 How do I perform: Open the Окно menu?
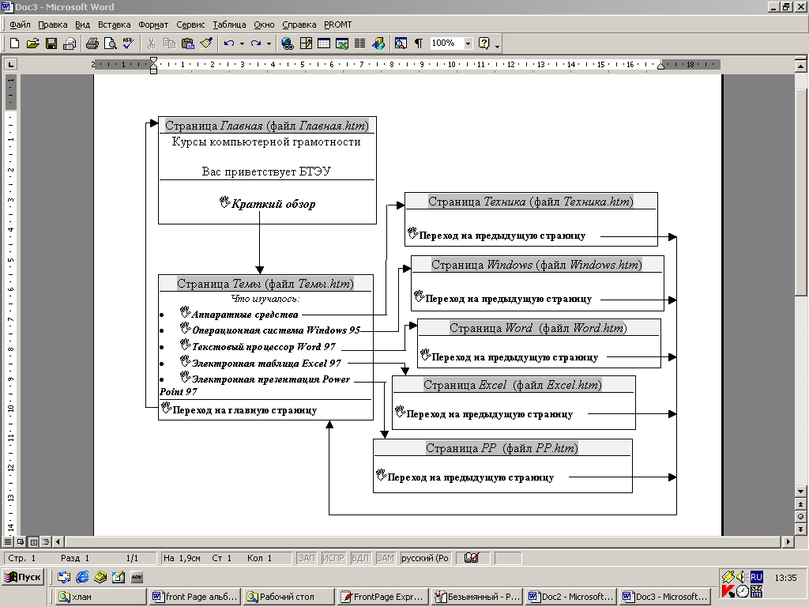coord(264,25)
